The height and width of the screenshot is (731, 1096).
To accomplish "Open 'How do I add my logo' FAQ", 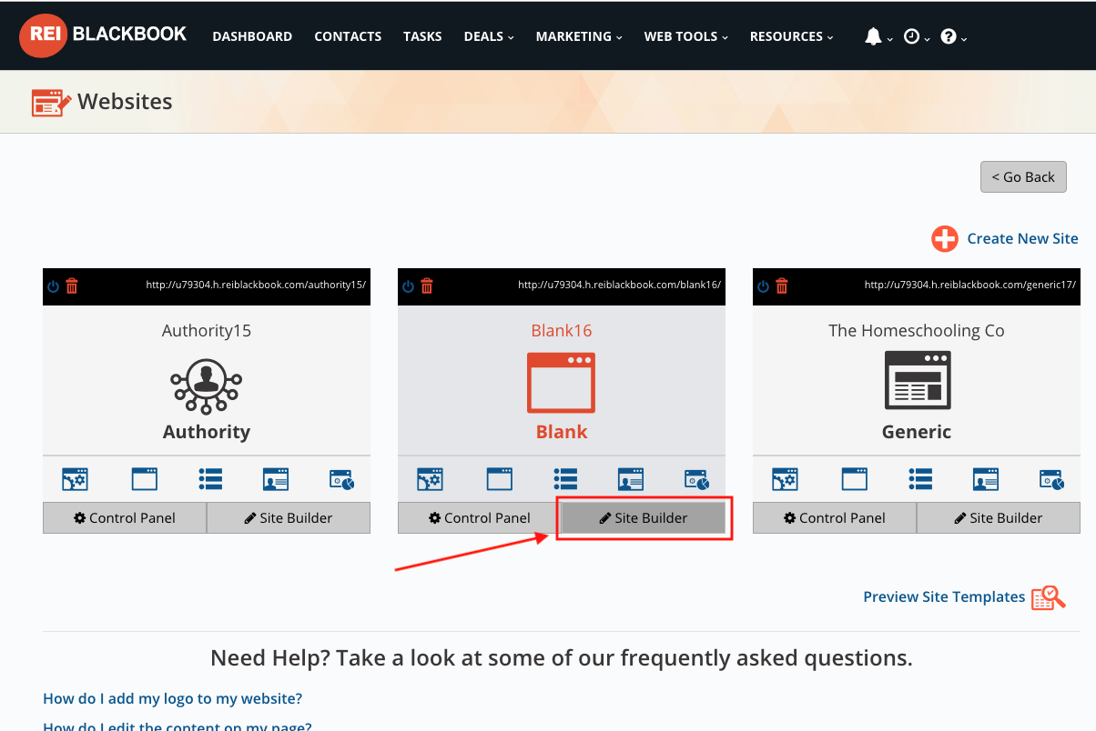I will pyautogui.click(x=173, y=699).
